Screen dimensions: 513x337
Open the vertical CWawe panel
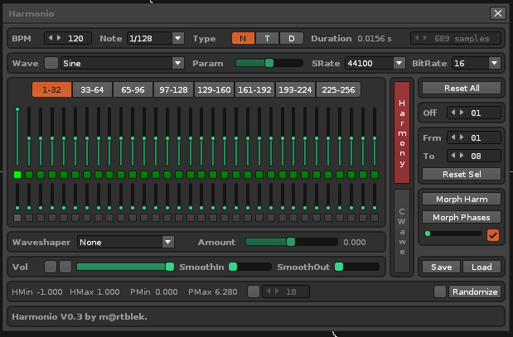402,231
